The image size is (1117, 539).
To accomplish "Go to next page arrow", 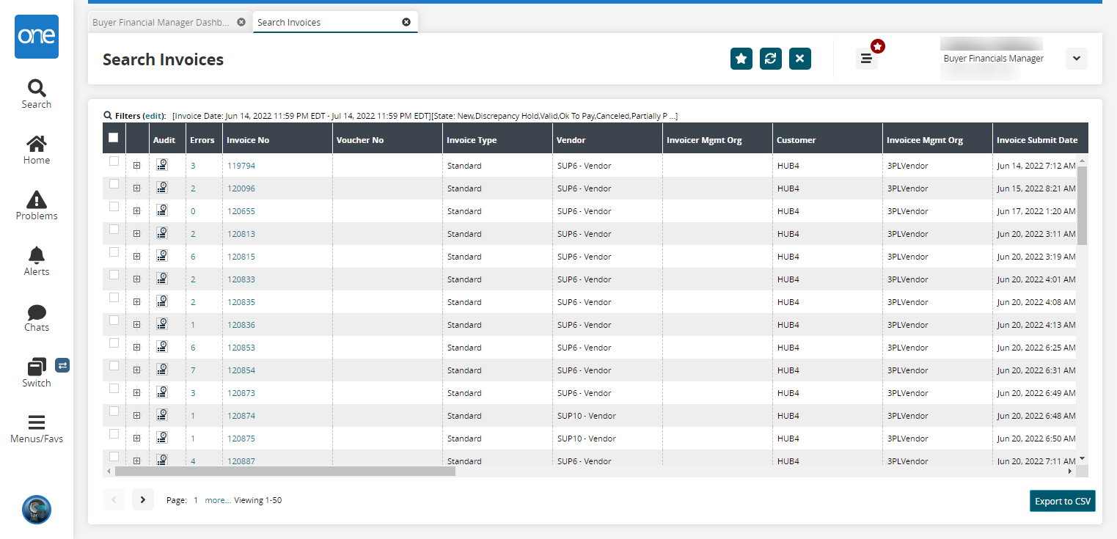I will tap(143, 499).
